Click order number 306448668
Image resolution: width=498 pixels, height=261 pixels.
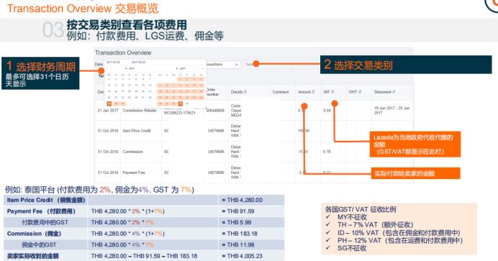(x=215, y=110)
